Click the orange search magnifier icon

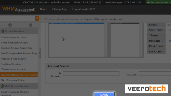point(37,18)
